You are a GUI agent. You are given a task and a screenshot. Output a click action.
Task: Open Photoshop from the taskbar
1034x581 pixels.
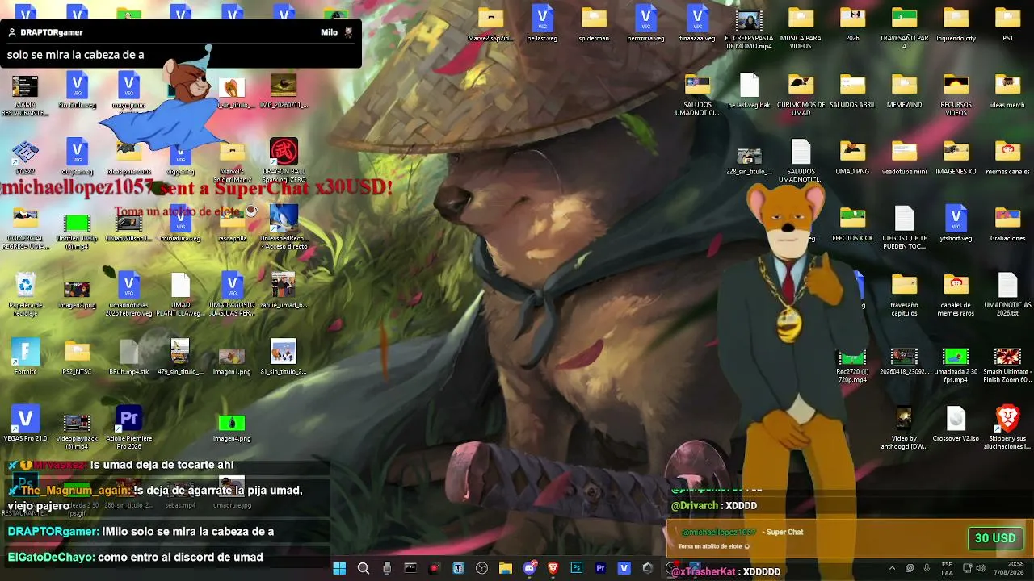[x=577, y=568]
